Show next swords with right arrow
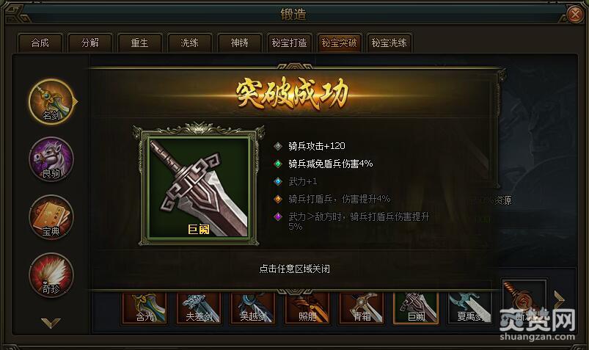The width and height of the screenshot is (589, 350). (x=560, y=300)
